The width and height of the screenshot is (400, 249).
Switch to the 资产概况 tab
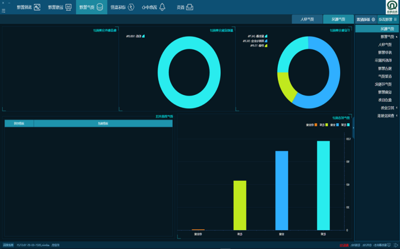338,19
